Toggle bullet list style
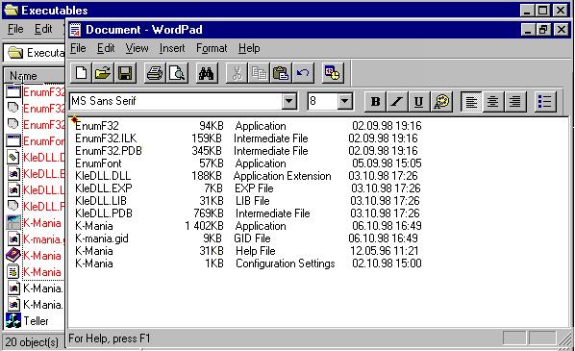Viewport: 575px width, 351px height. coord(544,101)
